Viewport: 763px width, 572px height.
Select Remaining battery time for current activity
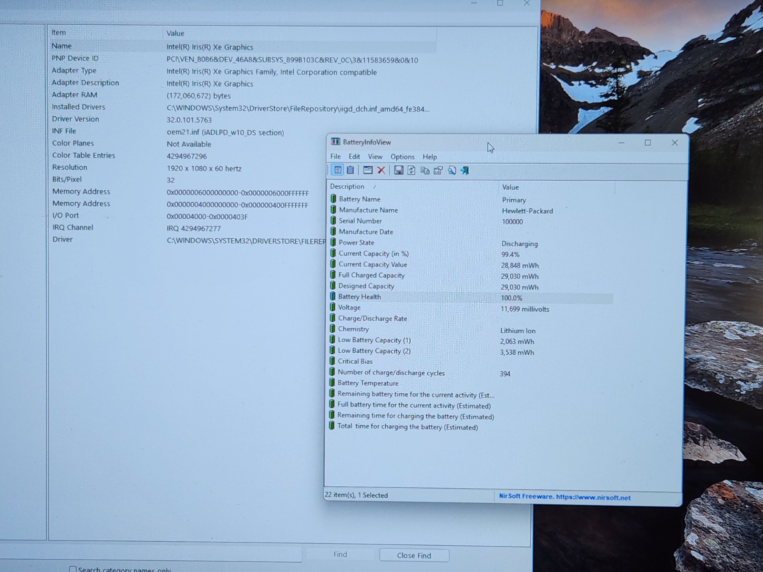click(470, 394)
